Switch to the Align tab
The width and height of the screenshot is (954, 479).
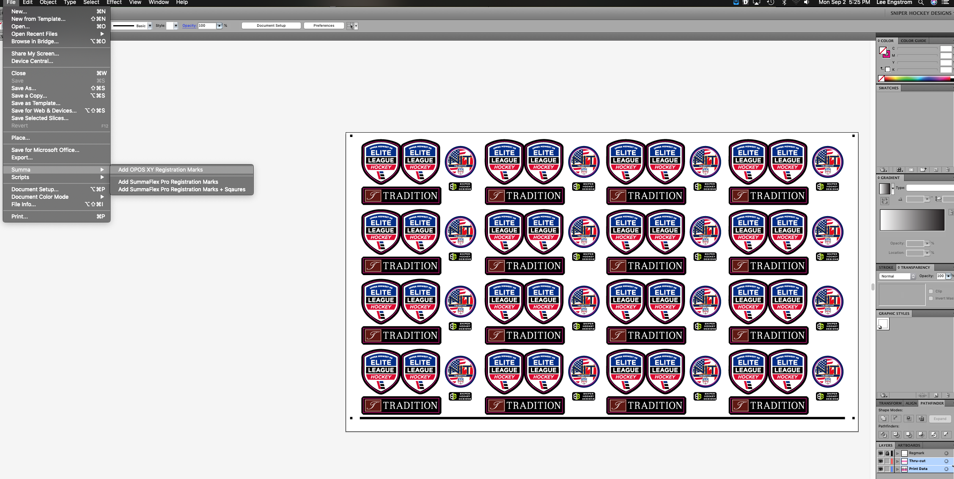pos(911,403)
